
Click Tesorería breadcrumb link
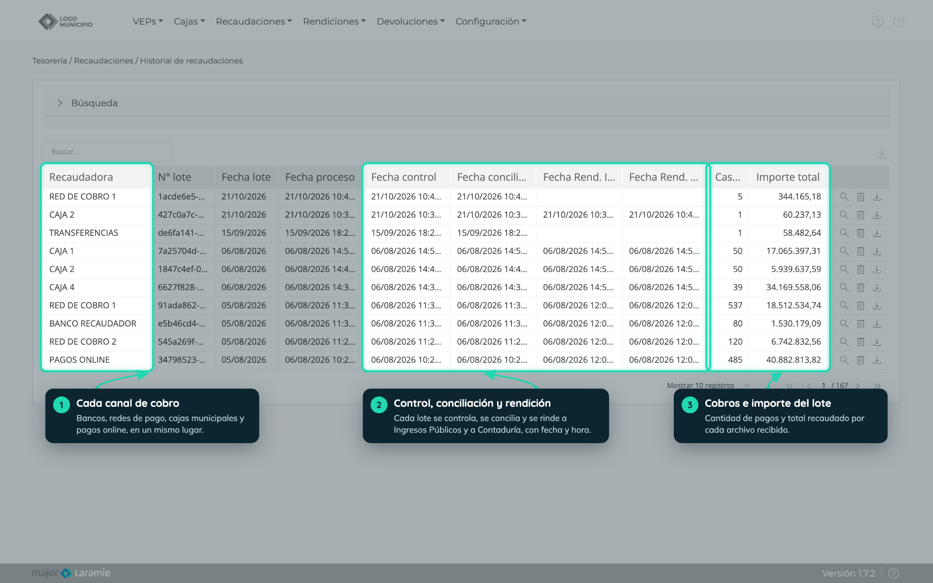click(x=49, y=61)
